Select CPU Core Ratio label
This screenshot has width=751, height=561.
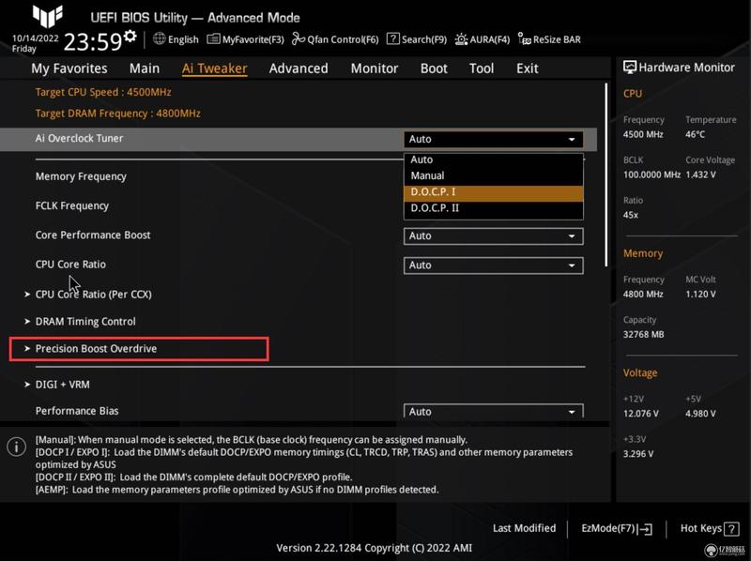pos(70,265)
